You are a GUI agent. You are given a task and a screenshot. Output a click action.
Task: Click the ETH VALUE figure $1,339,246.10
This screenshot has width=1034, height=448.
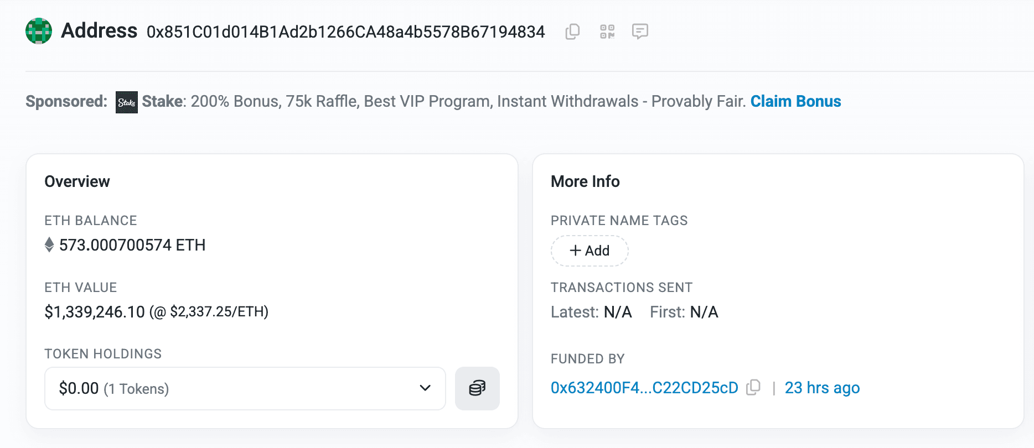coord(93,311)
